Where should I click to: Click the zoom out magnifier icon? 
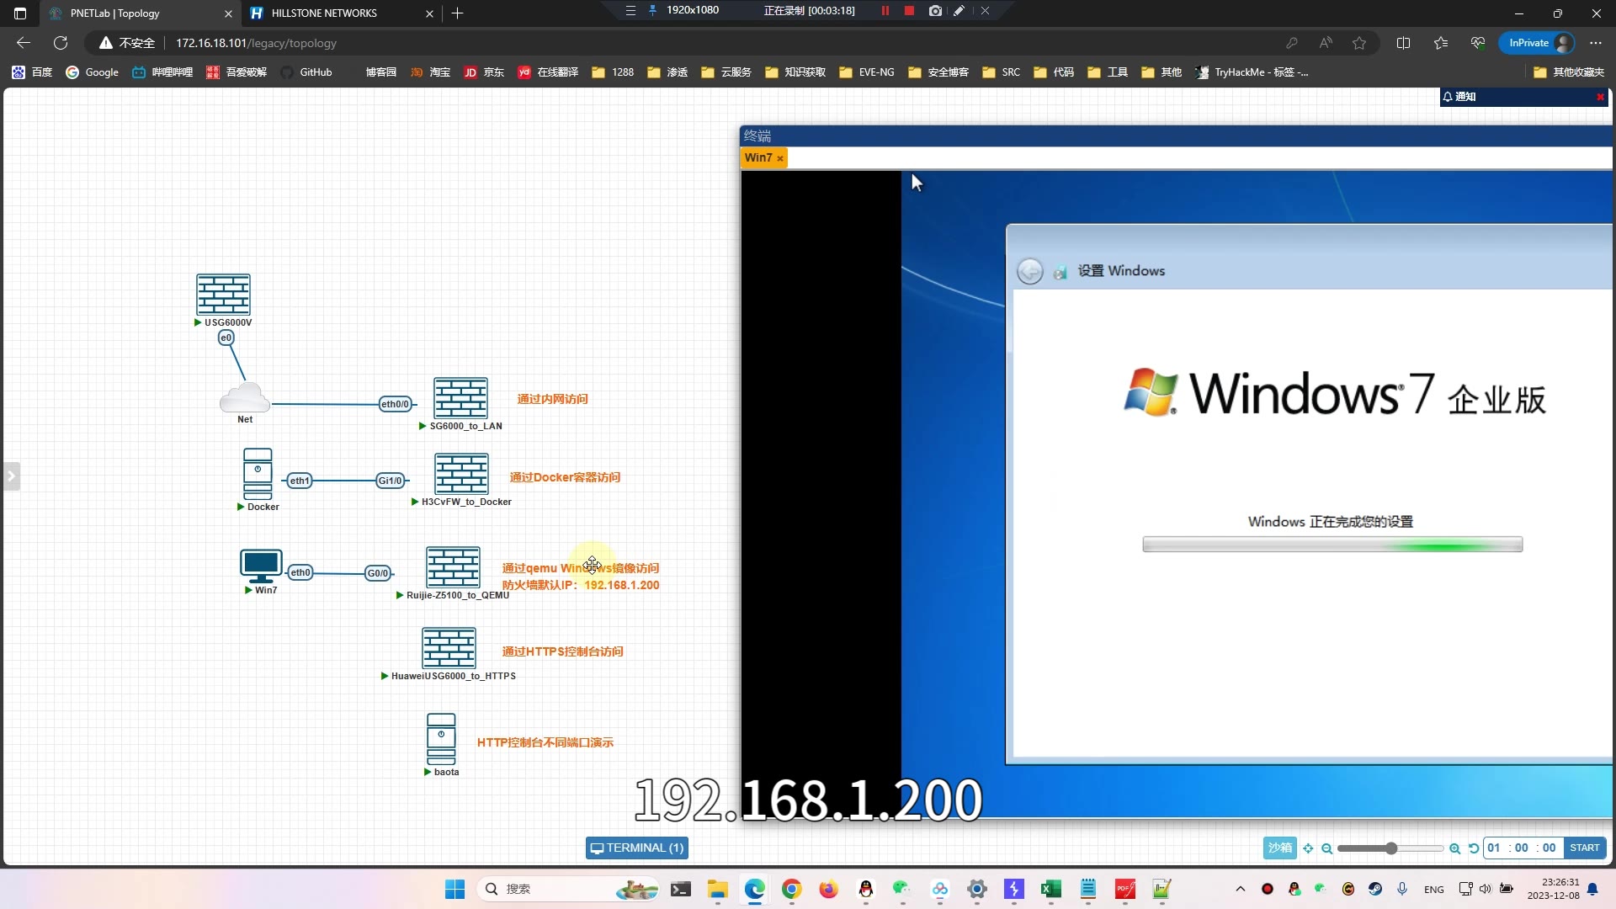(x=1326, y=848)
